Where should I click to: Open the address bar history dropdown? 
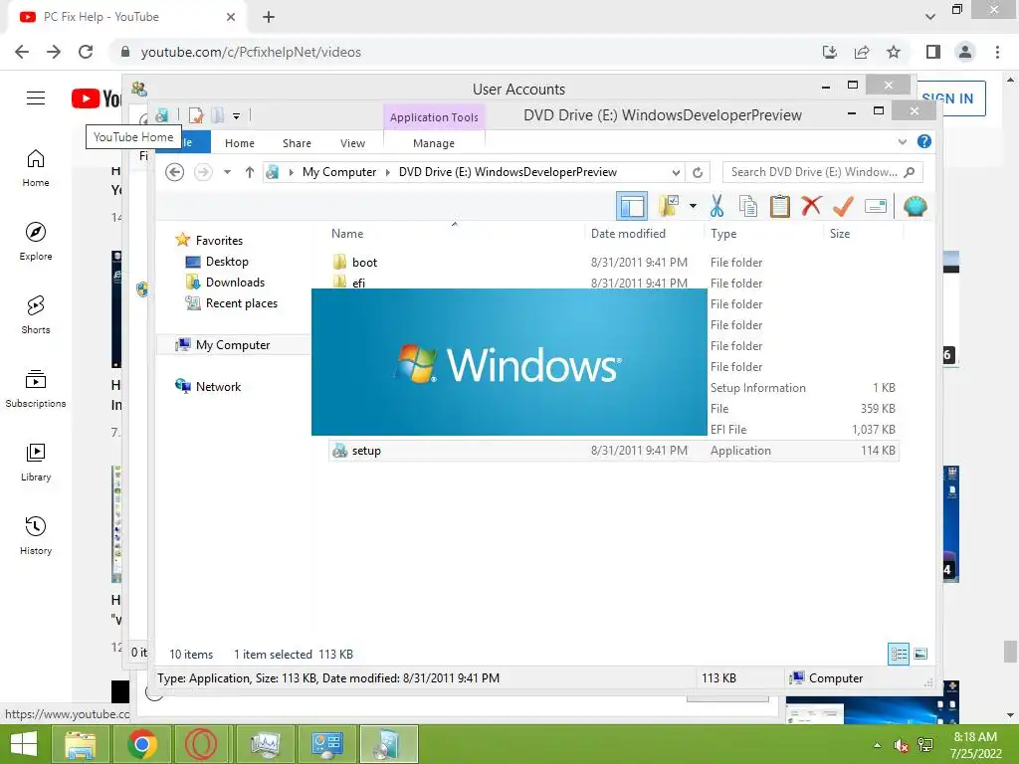click(x=676, y=172)
